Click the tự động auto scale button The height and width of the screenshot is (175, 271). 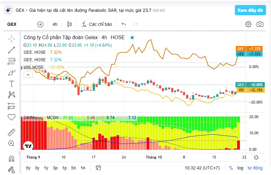pyautogui.click(x=255, y=168)
